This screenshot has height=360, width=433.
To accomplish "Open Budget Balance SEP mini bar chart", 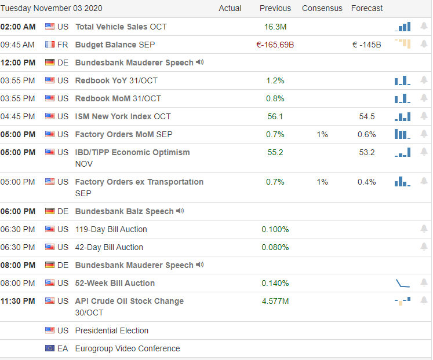I will coord(403,44).
